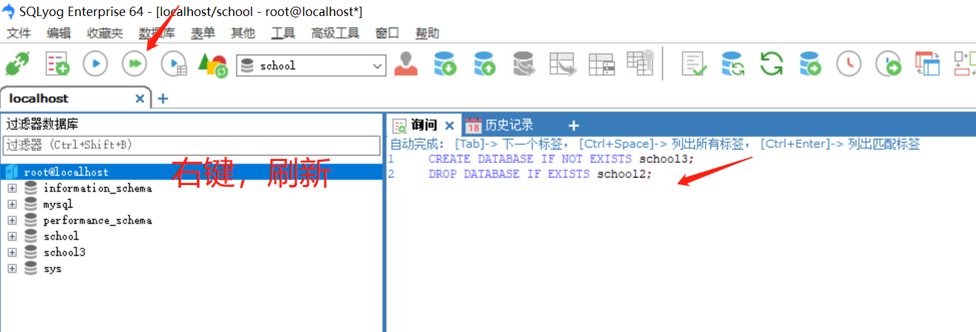976x332 pixels.
Task: Select the 询问 query tab
Action: pos(424,125)
